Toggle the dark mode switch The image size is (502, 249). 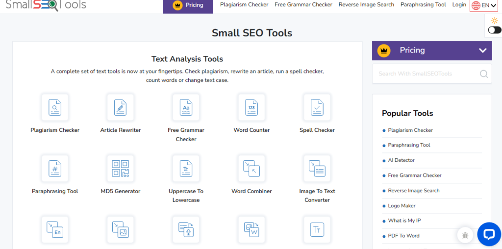pos(495,30)
